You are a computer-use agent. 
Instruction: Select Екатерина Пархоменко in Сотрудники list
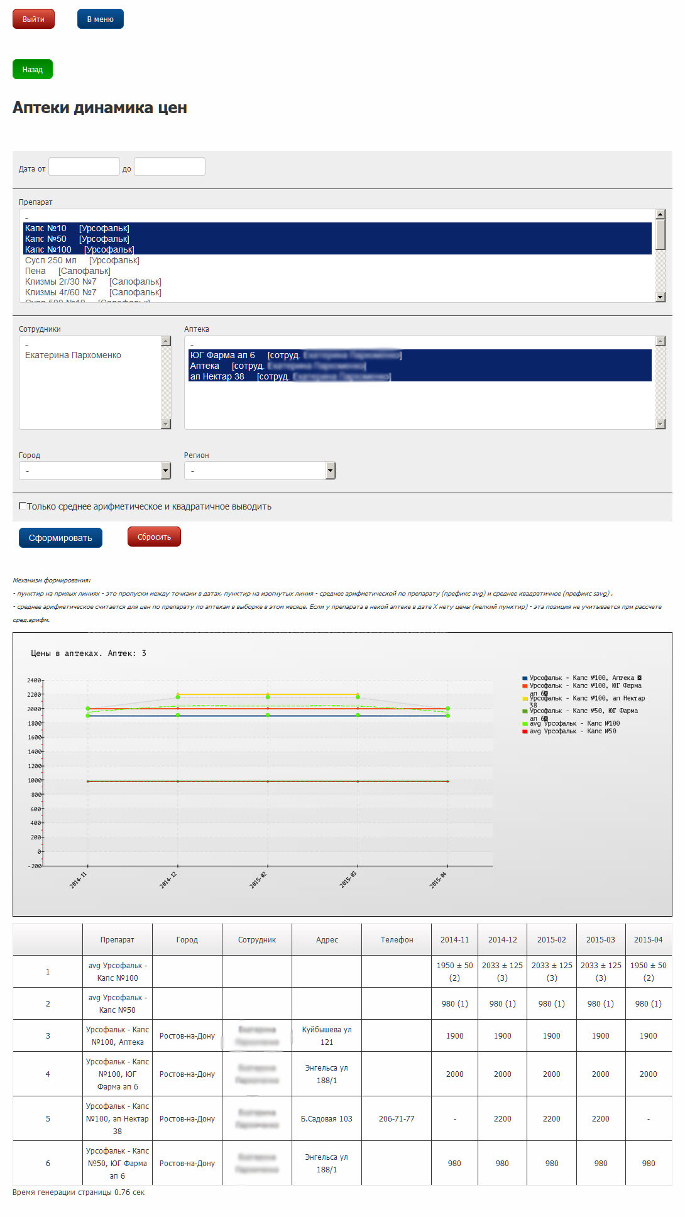[x=73, y=355]
